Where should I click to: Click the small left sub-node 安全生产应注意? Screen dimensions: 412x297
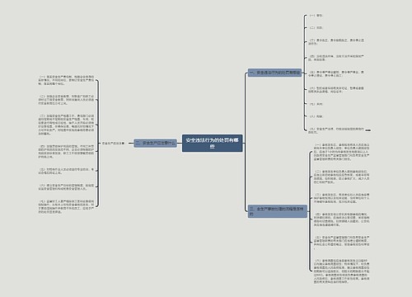(x=113, y=144)
